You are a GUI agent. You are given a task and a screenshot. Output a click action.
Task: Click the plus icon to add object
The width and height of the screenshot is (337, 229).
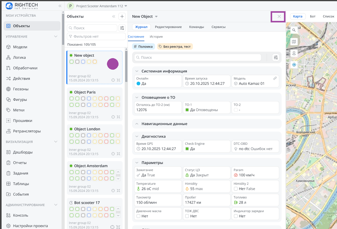click(x=122, y=17)
